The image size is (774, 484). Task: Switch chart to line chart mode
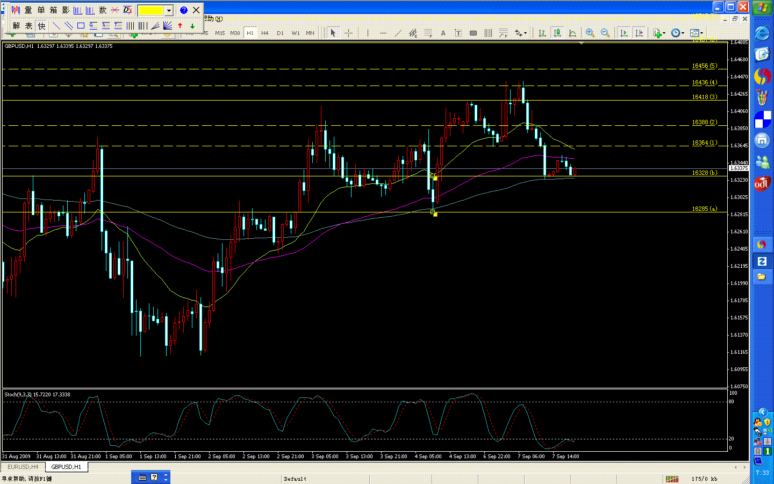[572, 33]
